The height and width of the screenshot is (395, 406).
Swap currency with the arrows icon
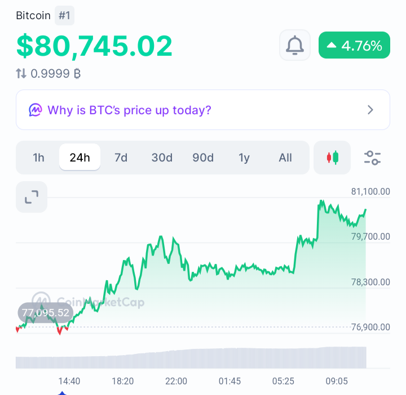pyautogui.click(x=21, y=73)
